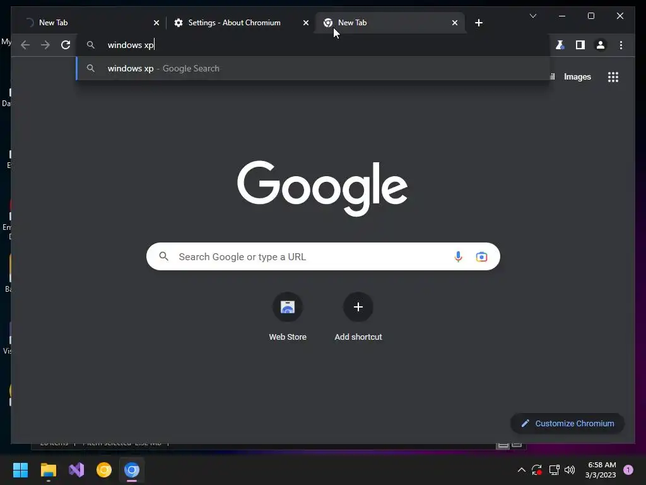Show hidden system tray icons
Viewport: 646px width, 485px height.
click(x=521, y=470)
